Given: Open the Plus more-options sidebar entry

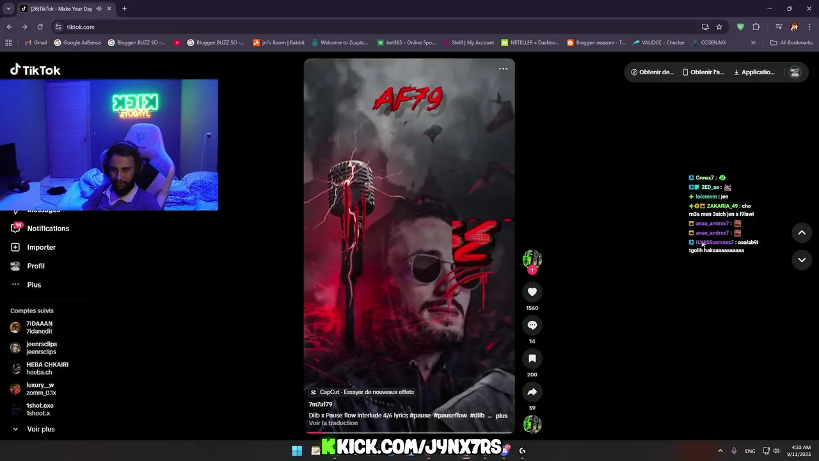Looking at the screenshot, I should click(x=26, y=285).
